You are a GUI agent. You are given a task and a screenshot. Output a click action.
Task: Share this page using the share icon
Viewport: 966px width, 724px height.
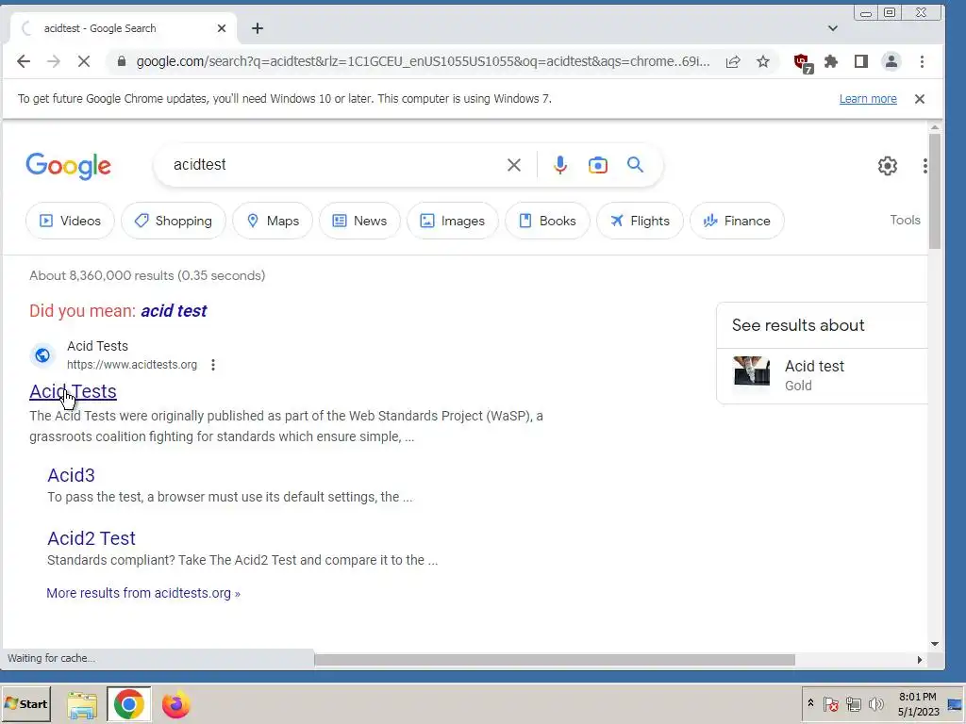(732, 61)
